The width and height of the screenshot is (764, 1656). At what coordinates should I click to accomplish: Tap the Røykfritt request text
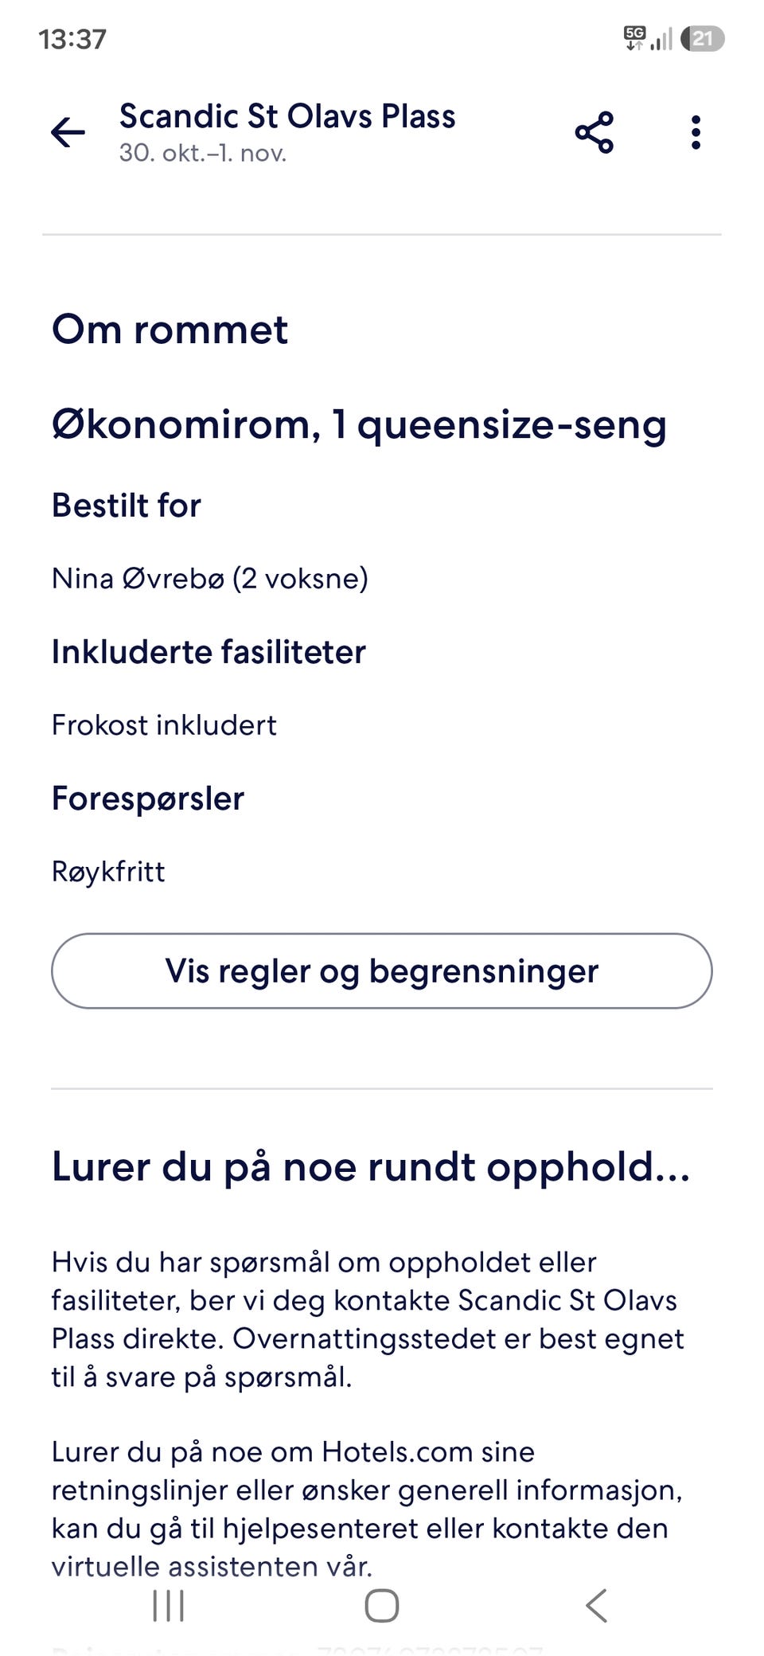tap(108, 873)
